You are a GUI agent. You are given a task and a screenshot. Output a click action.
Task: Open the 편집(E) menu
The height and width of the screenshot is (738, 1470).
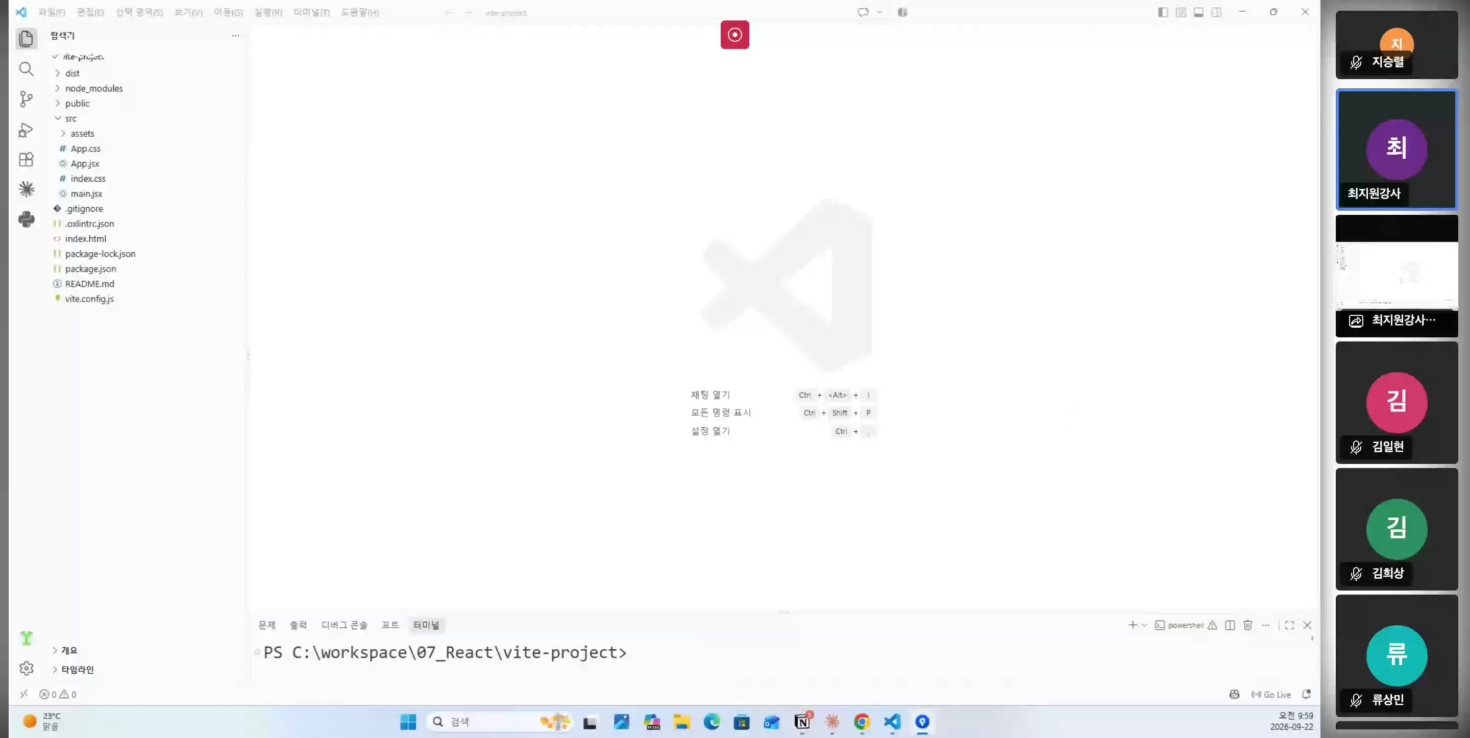pos(90,12)
